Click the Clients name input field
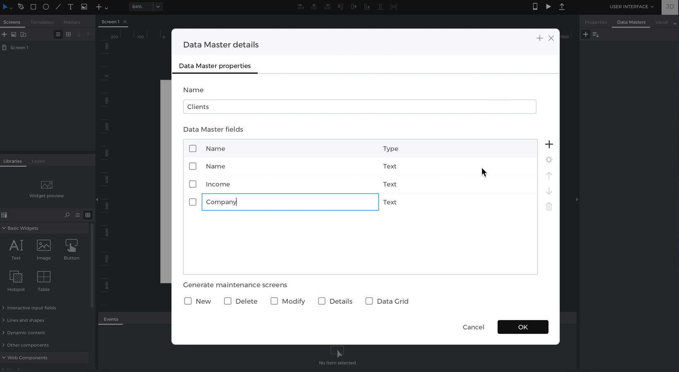Screen dimensions: 679x372 click(x=359, y=107)
